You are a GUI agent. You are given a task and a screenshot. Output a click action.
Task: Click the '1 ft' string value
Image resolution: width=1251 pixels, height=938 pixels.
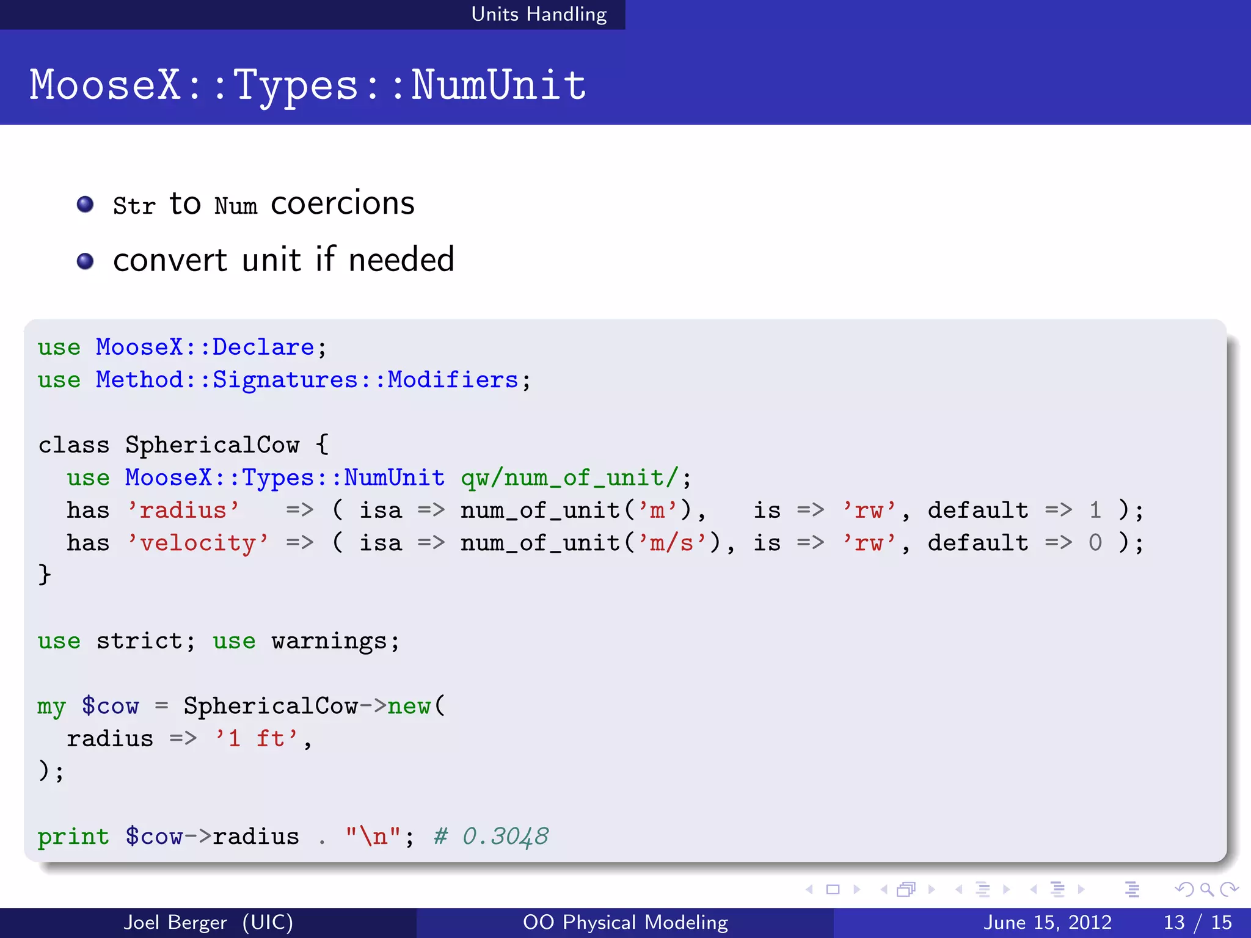pyautogui.click(x=257, y=739)
